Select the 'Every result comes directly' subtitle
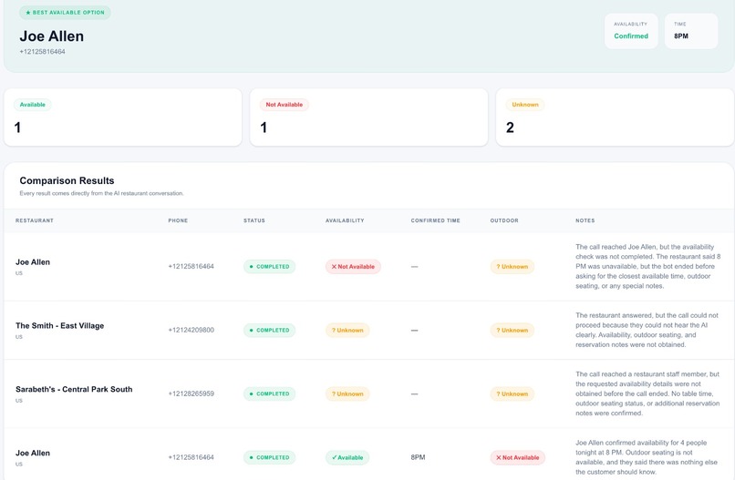 102,193
